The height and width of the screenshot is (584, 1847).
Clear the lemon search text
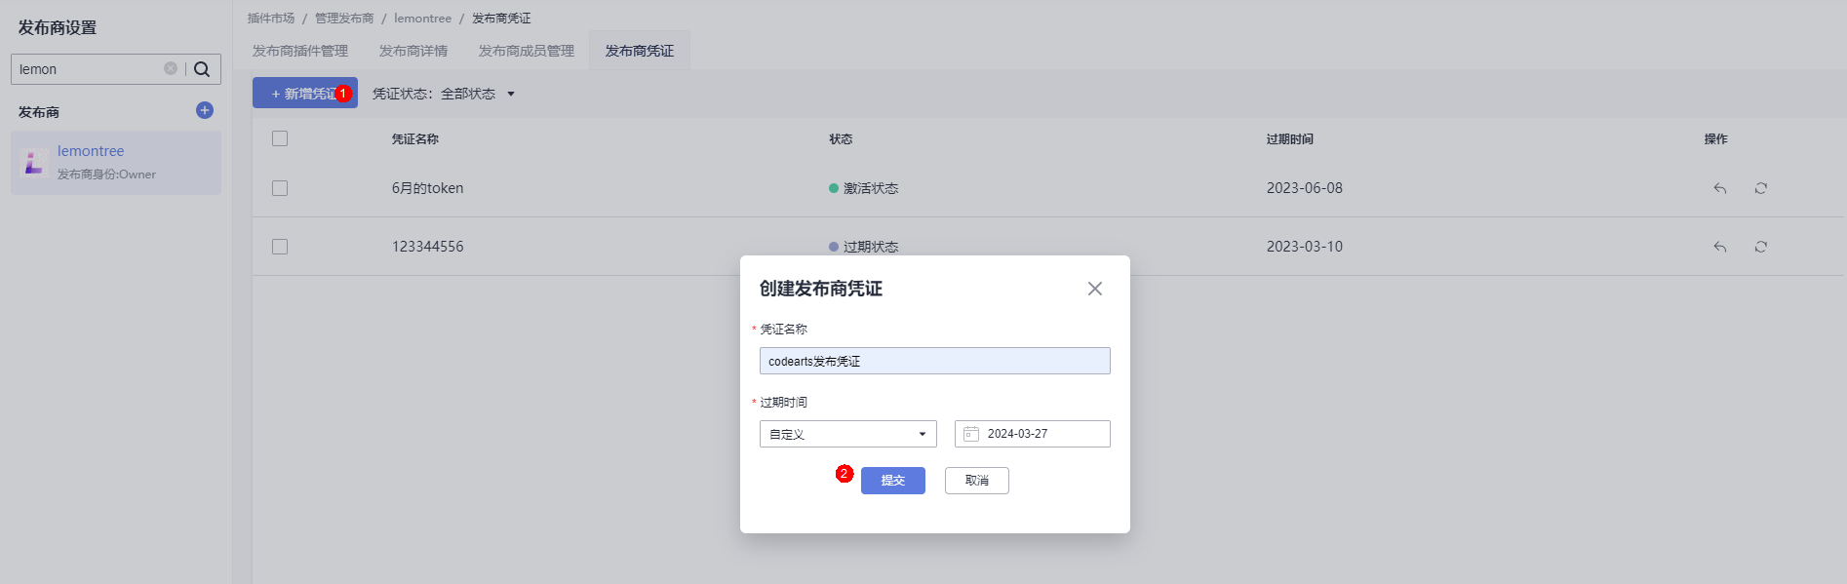click(x=171, y=68)
